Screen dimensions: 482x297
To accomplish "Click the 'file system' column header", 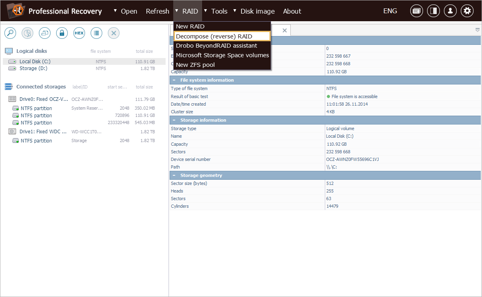I will pos(101,51).
